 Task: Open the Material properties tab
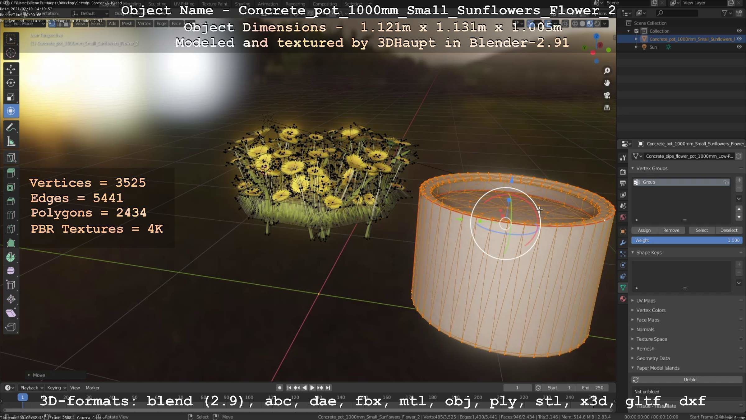click(623, 299)
